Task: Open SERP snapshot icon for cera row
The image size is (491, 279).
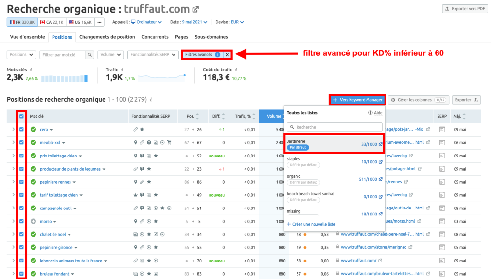Action: click(442, 129)
